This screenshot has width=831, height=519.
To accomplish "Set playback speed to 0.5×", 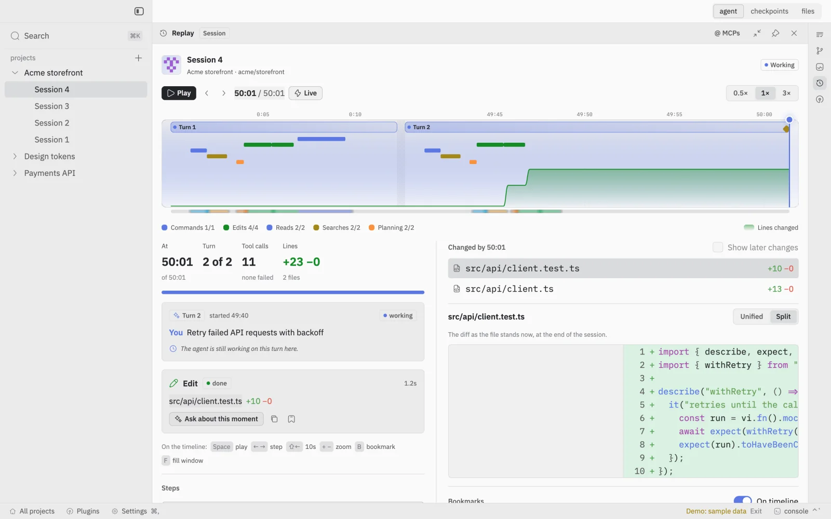I will 740,93.
